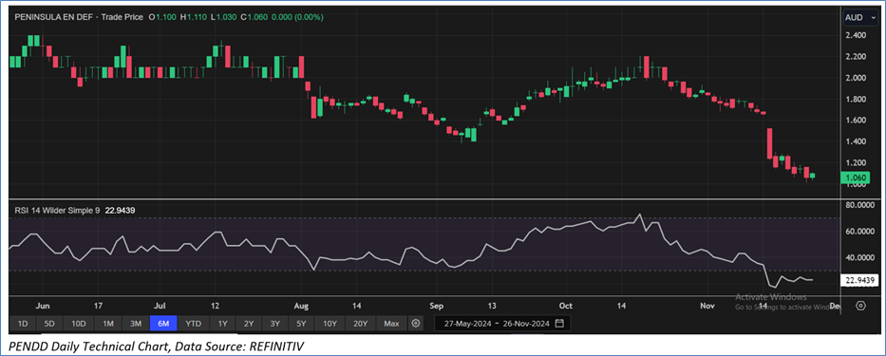The height and width of the screenshot is (356, 886).
Task: Click the 0.000 (0.00%) change value
Action: pos(297,17)
